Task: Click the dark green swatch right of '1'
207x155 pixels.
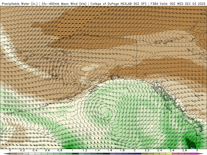Action: [x=75, y=154]
